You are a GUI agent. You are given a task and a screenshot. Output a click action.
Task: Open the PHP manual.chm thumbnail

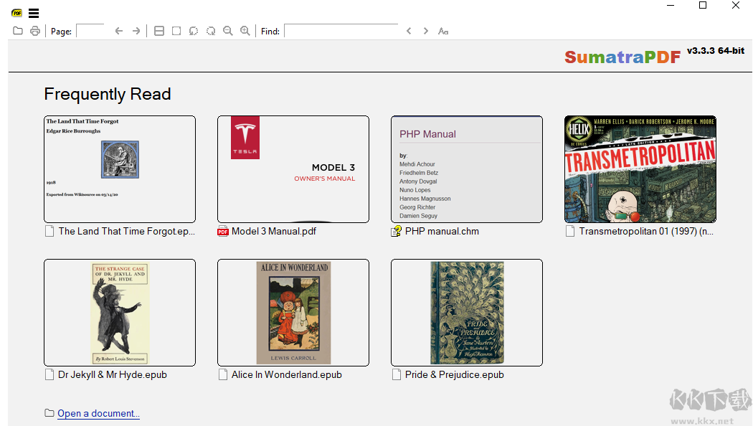click(x=467, y=169)
